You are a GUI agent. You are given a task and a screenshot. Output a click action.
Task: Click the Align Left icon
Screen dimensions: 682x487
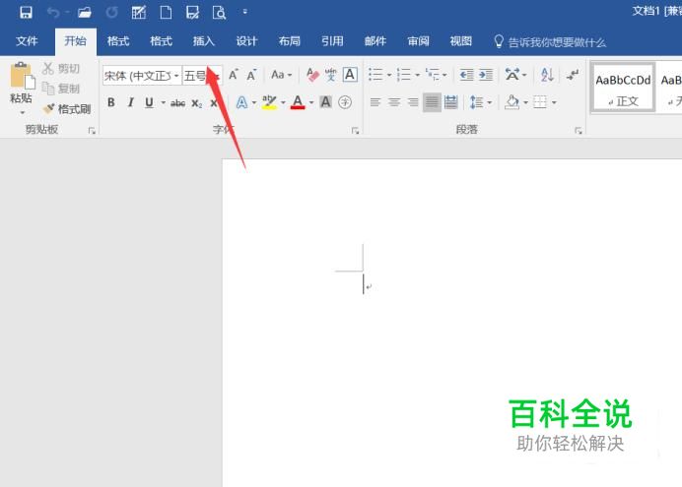375,102
